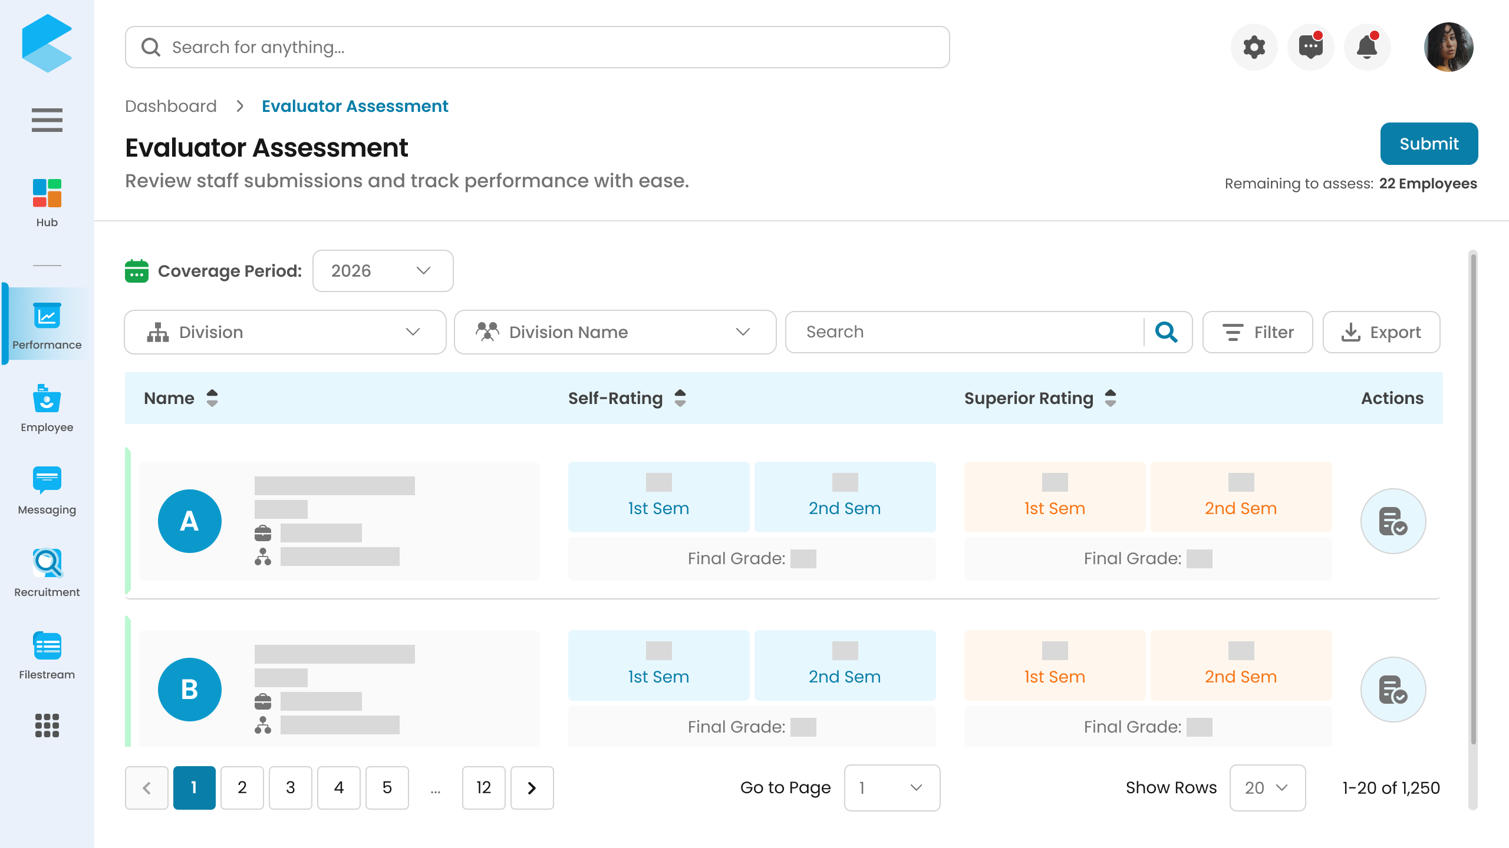The width and height of the screenshot is (1509, 848).
Task: Open the Hub module in sidebar
Action: [47, 203]
